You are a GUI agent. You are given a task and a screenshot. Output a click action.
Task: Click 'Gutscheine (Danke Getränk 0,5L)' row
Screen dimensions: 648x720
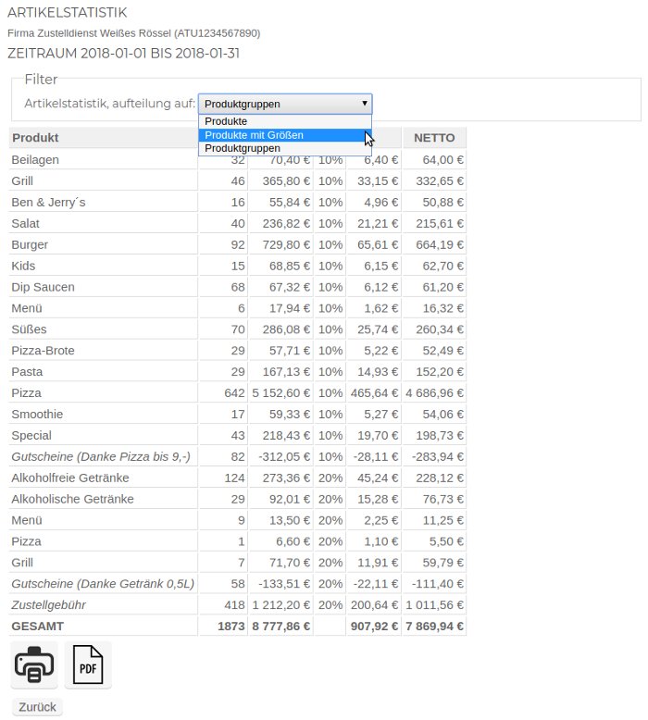click(103, 584)
